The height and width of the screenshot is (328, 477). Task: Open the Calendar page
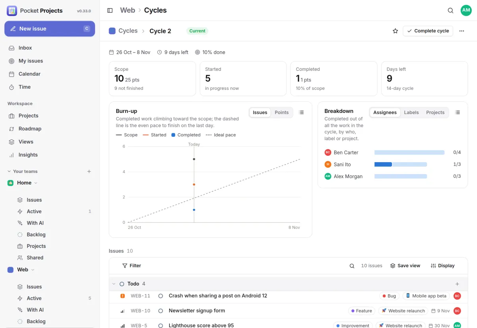coord(50,74)
